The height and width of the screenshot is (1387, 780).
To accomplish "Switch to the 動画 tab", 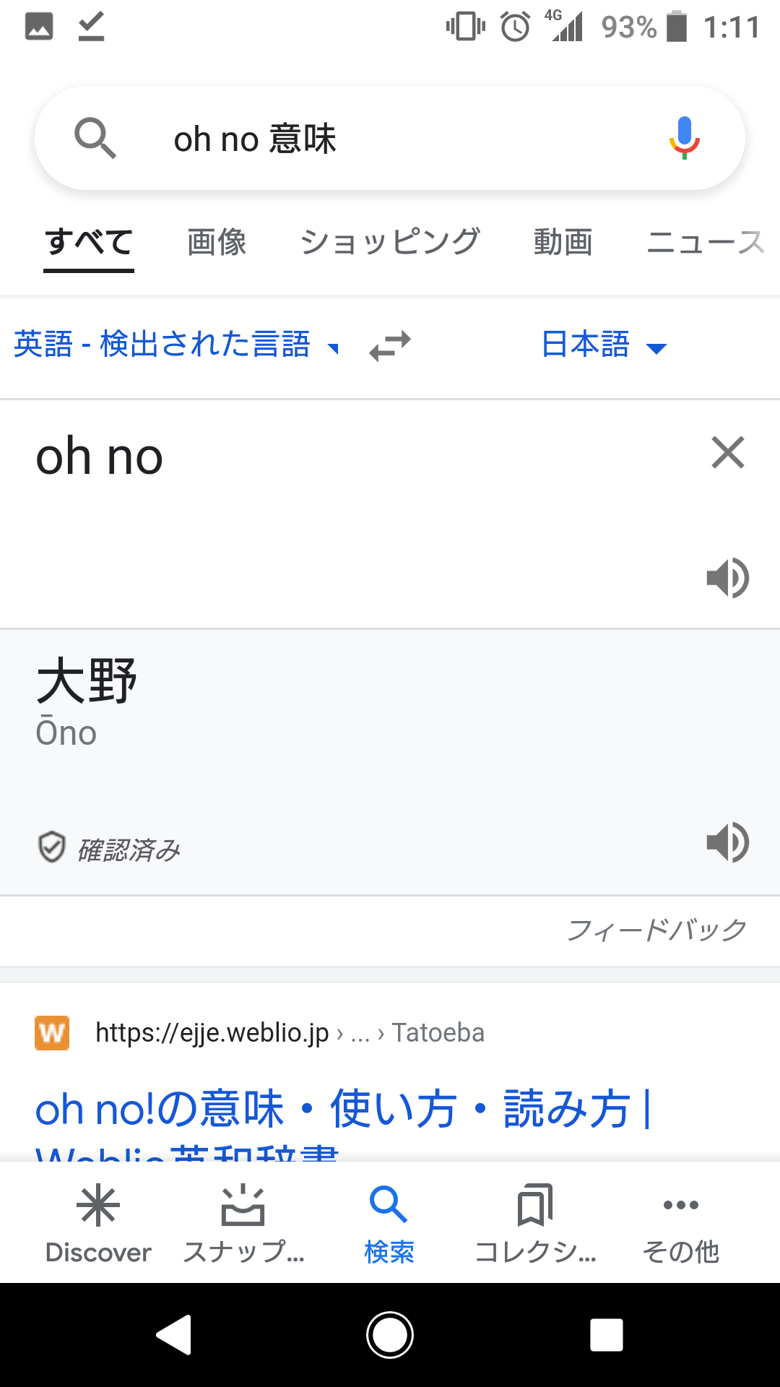I will [563, 243].
